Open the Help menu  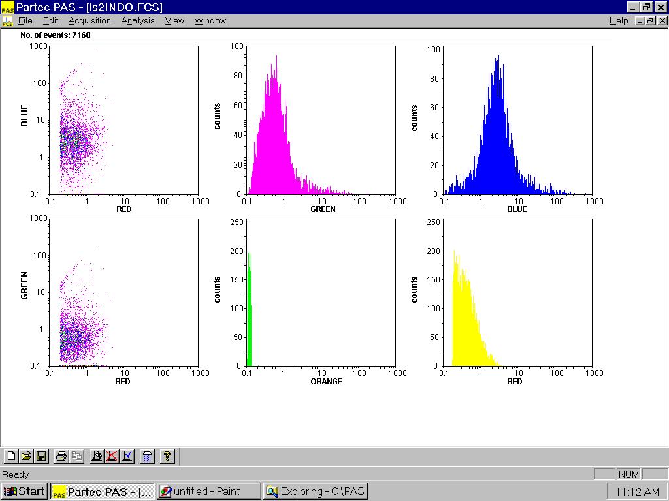tap(618, 21)
